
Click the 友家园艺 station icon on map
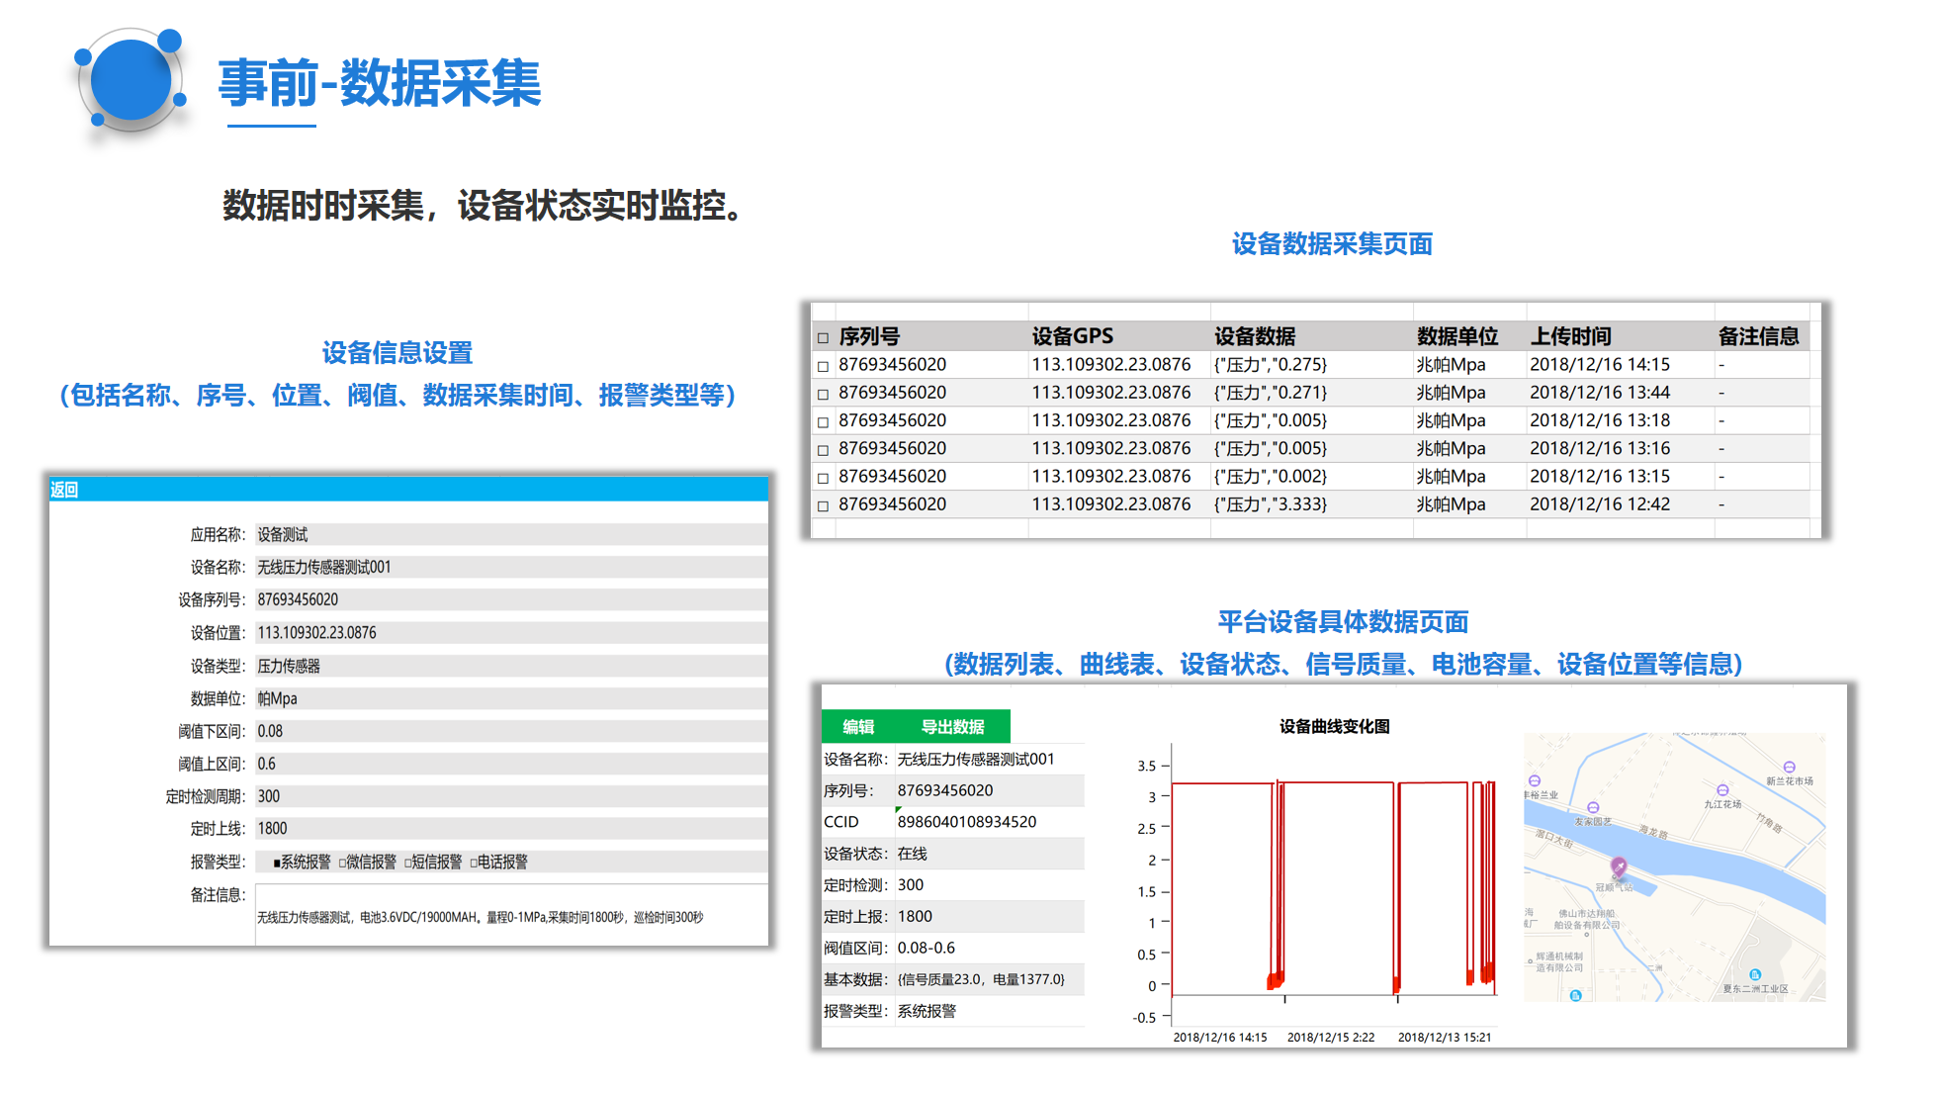(1592, 808)
